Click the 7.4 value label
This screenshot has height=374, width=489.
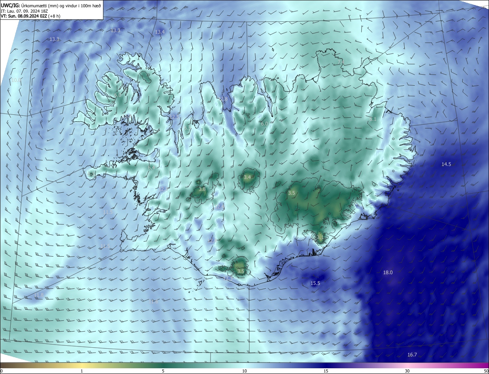click(340, 62)
